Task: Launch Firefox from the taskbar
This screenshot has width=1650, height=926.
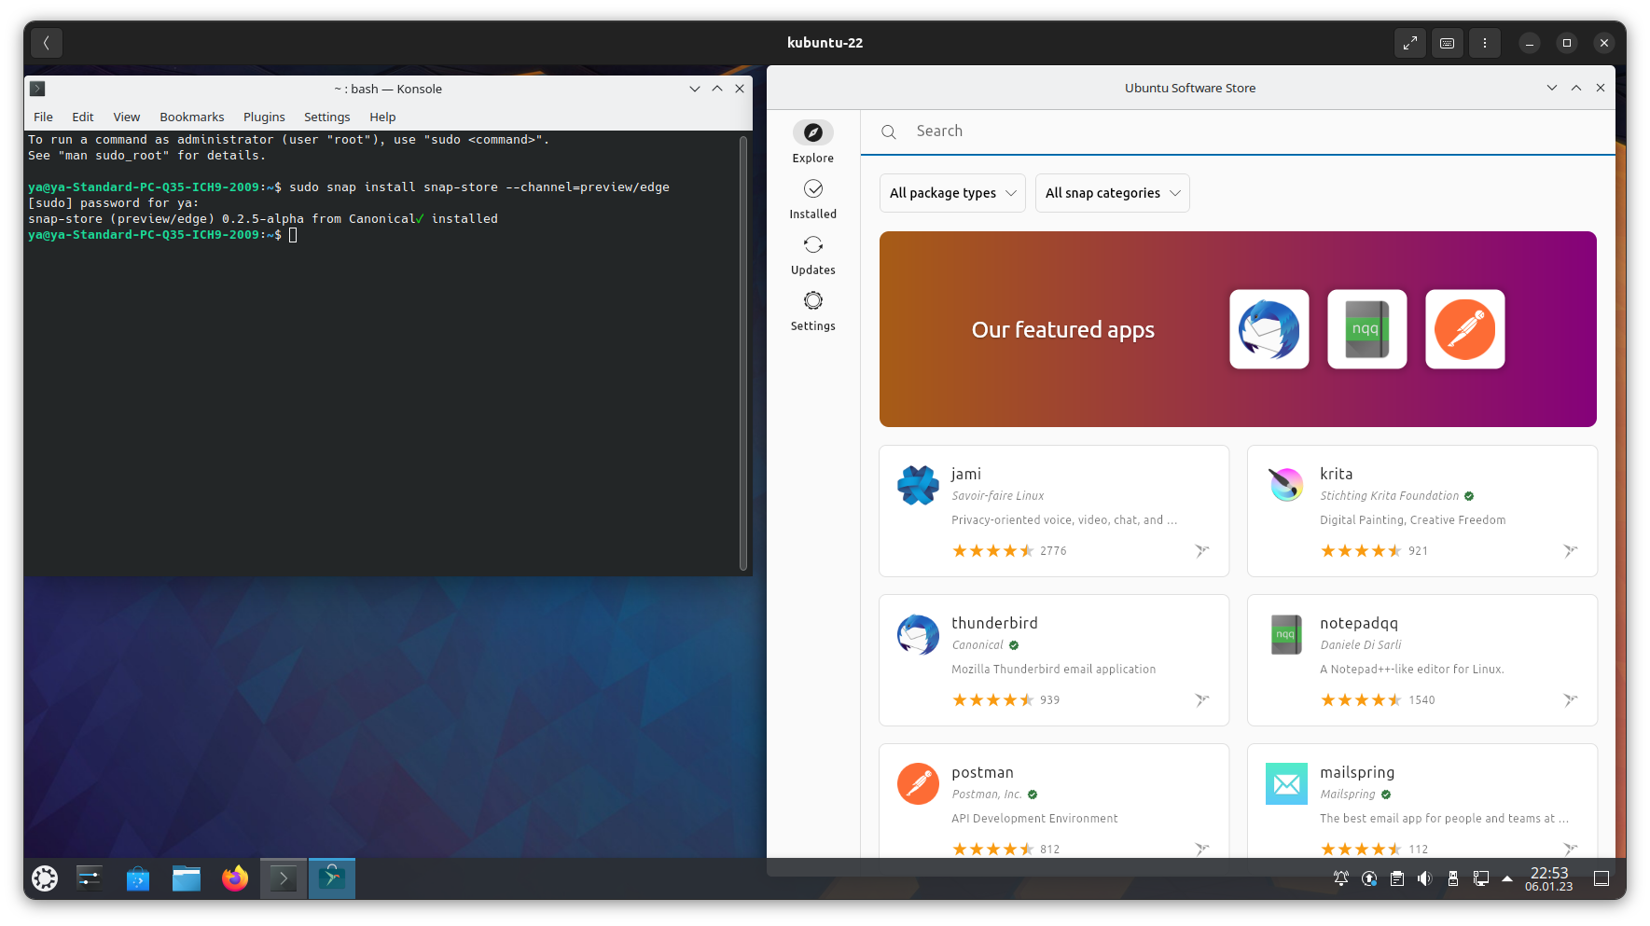Action: click(x=235, y=878)
